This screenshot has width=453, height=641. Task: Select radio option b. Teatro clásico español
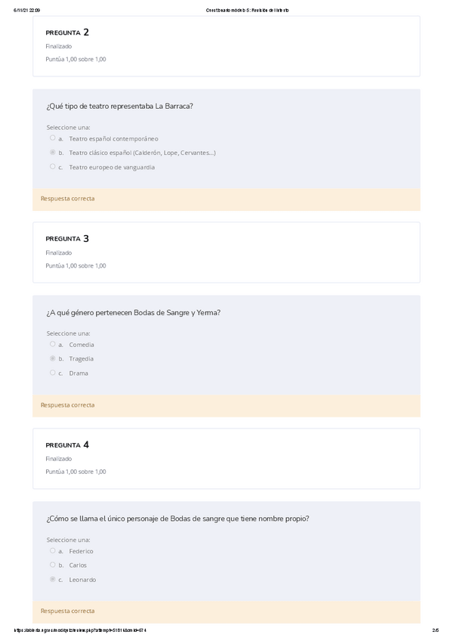pyautogui.click(x=53, y=153)
